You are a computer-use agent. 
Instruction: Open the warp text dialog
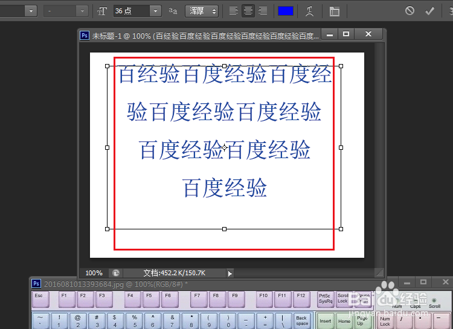pos(309,11)
